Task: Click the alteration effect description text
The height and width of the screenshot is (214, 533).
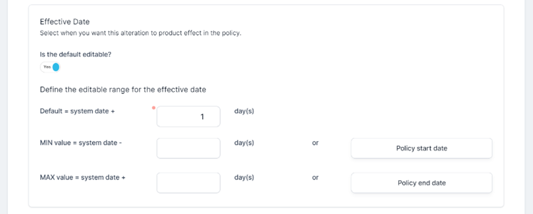Action: [140, 33]
